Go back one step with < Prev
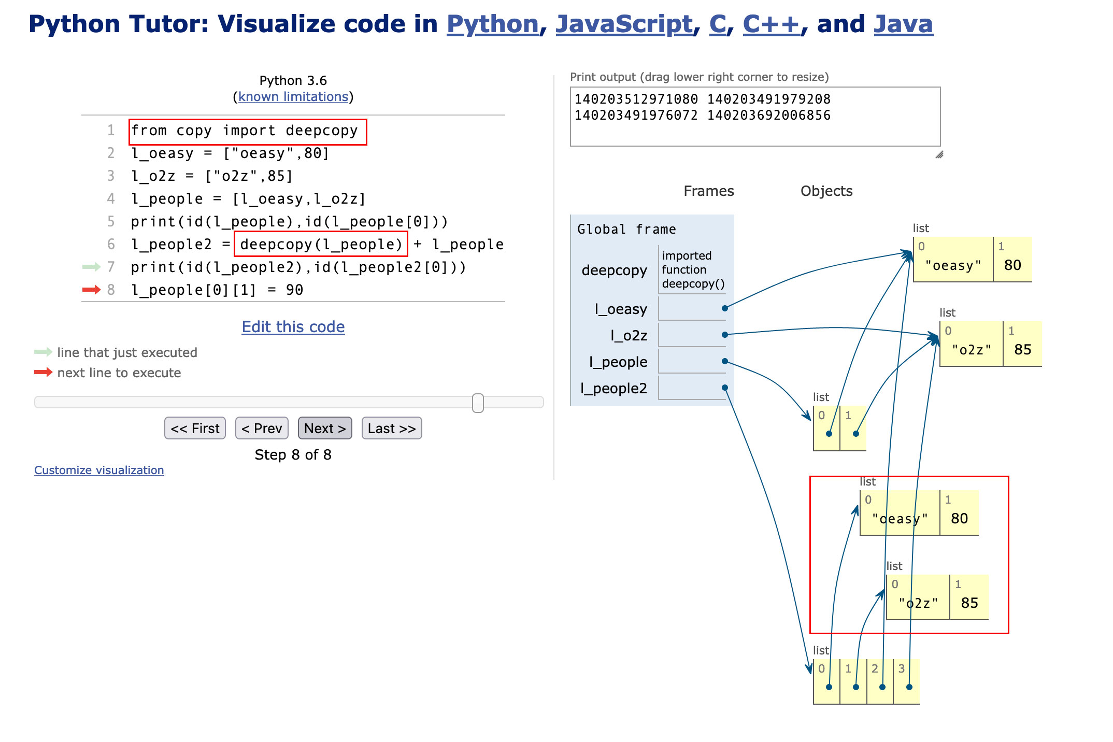This screenshot has width=1113, height=742. point(262,429)
